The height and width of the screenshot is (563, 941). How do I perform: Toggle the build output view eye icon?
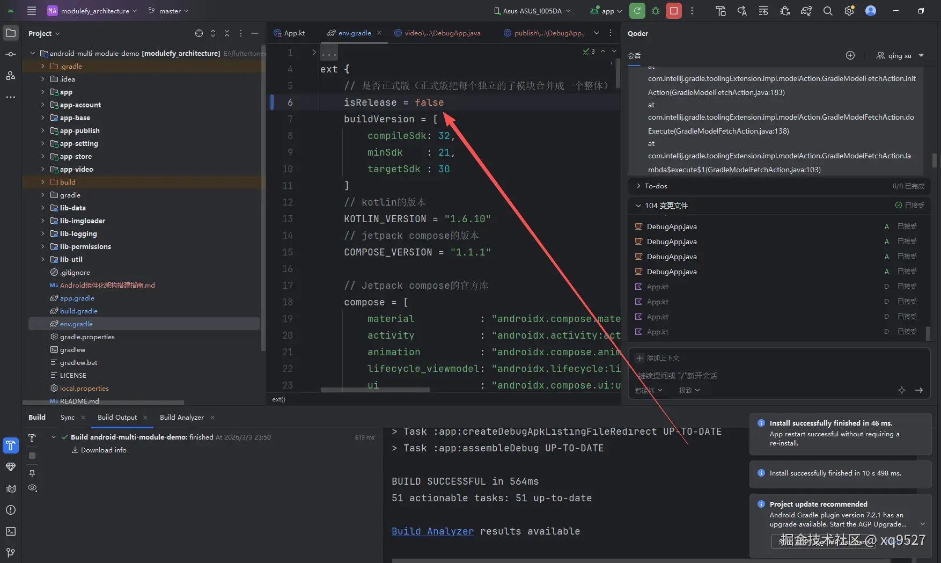[32, 488]
